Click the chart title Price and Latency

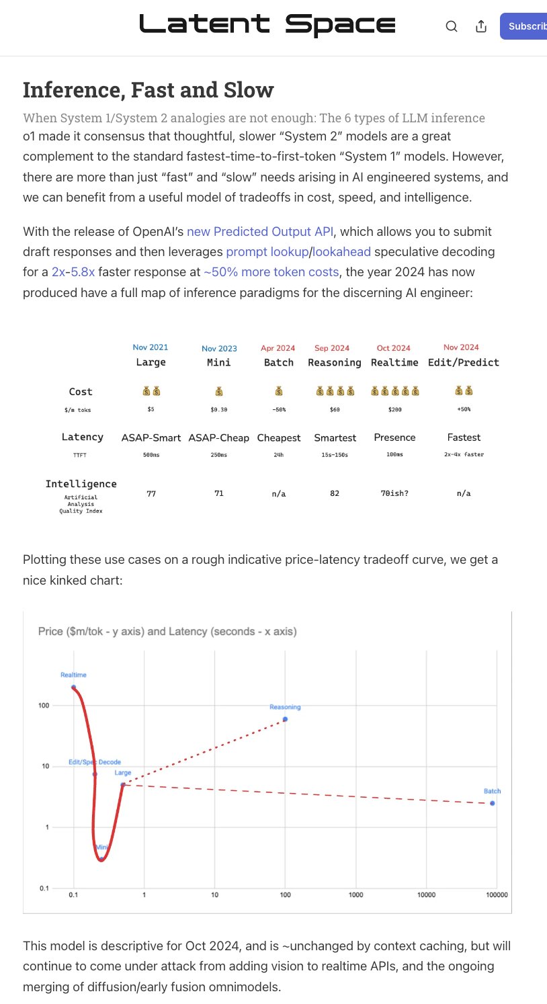tap(167, 631)
